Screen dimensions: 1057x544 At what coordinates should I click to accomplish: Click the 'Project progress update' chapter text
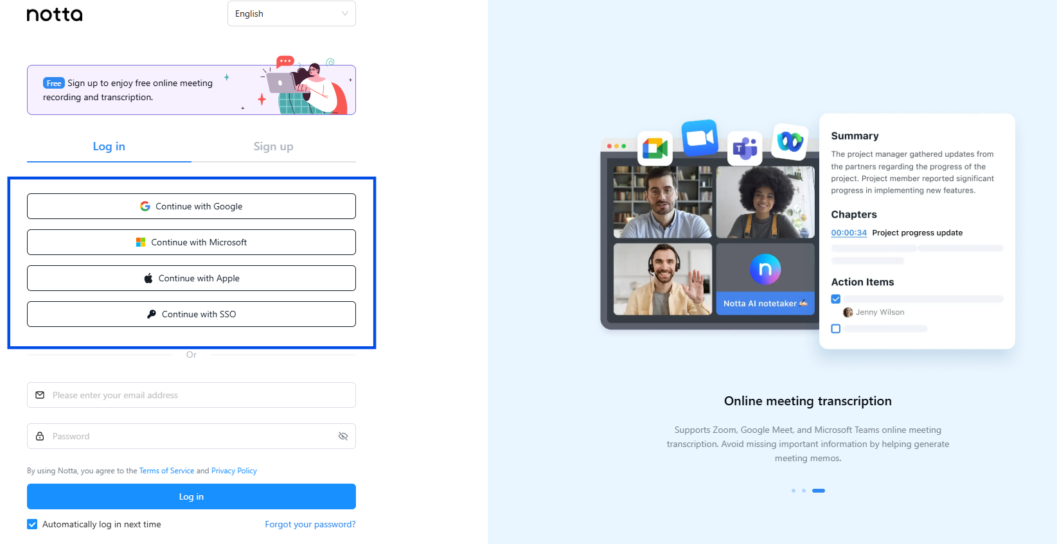(x=918, y=233)
